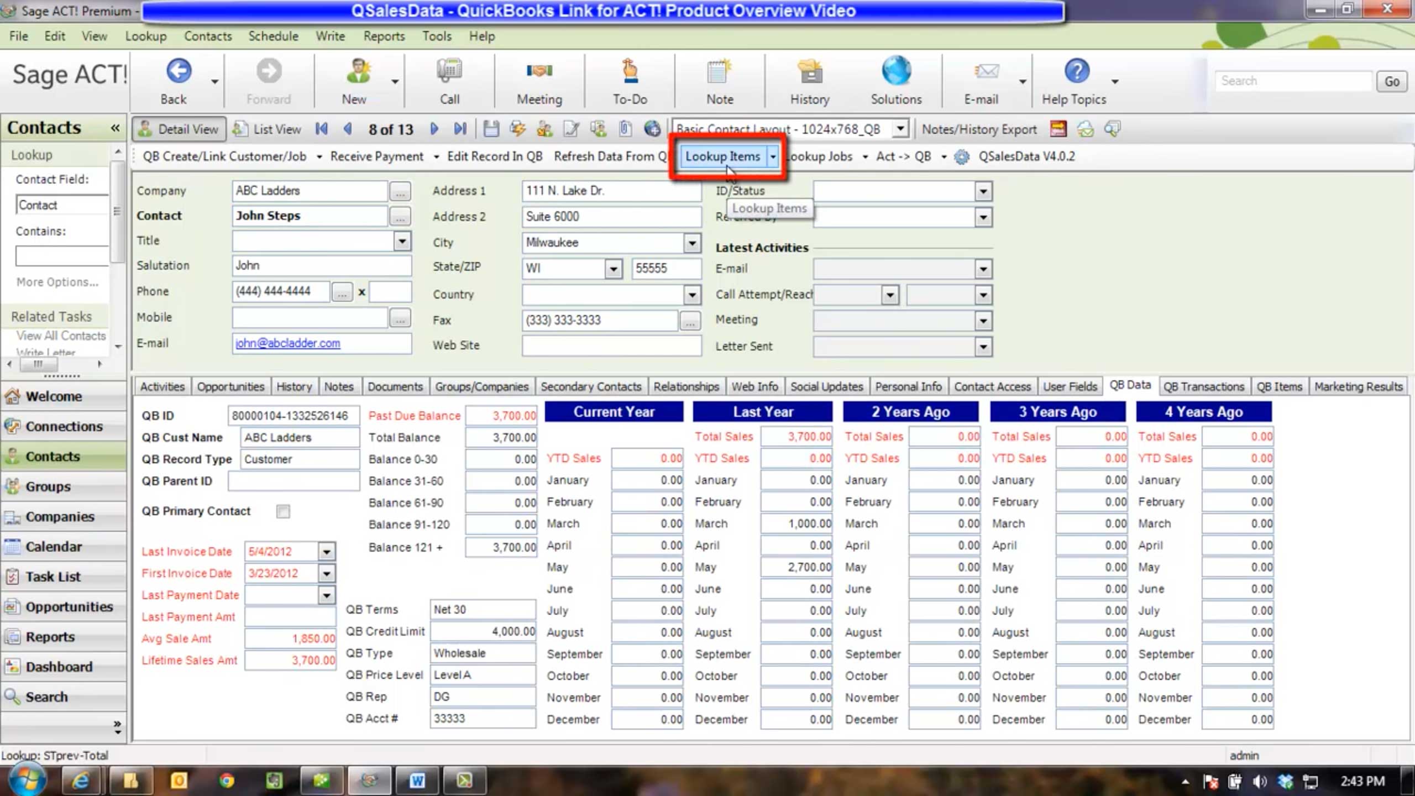The image size is (1415, 796).
Task: Open the Lookup menu
Action: coord(146,36)
